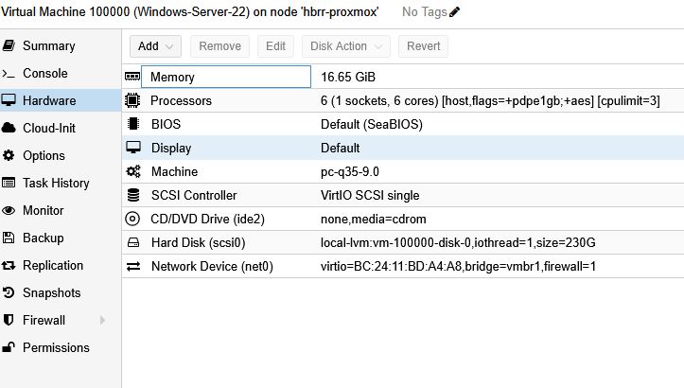Click the Memory RAM icon
684x388 pixels.
click(x=132, y=77)
